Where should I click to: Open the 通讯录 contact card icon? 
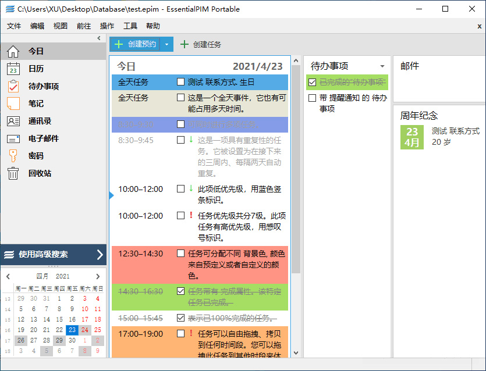click(x=13, y=121)
